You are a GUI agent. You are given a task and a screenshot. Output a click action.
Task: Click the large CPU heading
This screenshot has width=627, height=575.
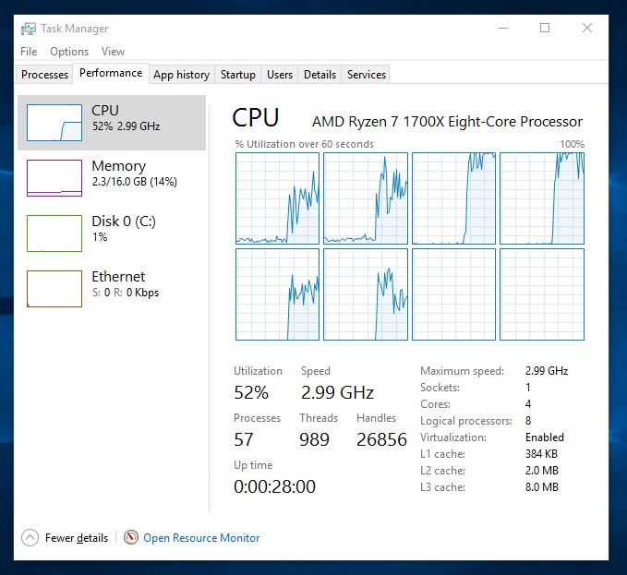pos(256,118)
